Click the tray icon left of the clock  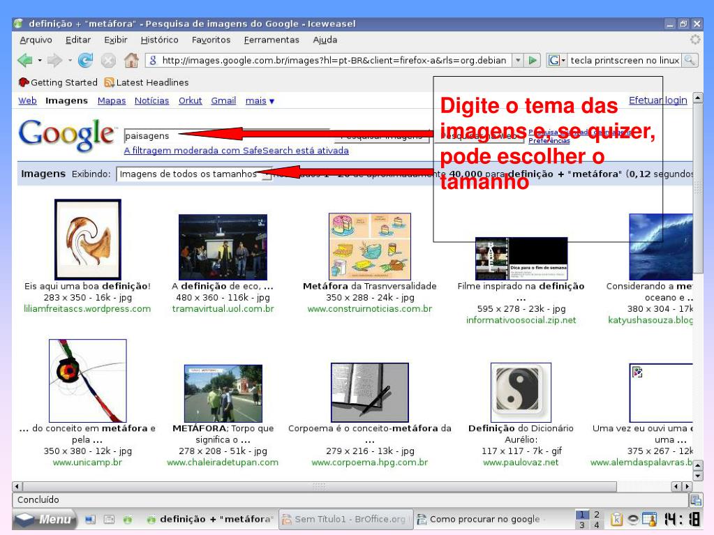point(650,519)
